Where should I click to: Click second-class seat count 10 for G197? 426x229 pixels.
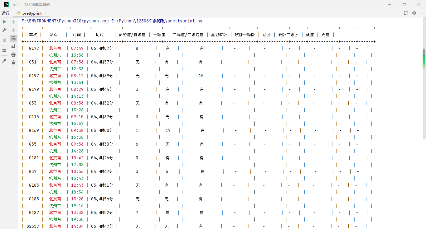tap(201, 76)
